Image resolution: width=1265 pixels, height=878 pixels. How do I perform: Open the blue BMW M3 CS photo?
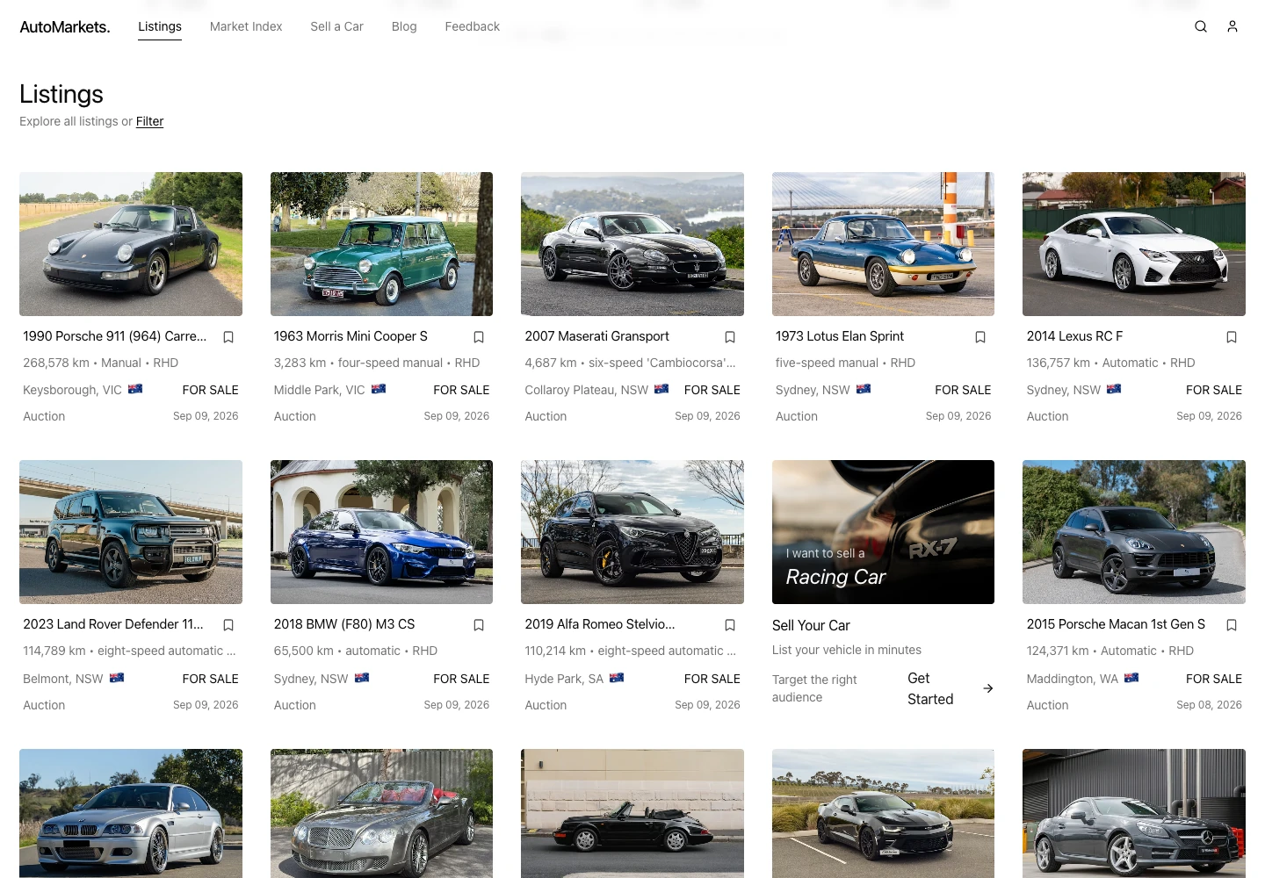381,532
